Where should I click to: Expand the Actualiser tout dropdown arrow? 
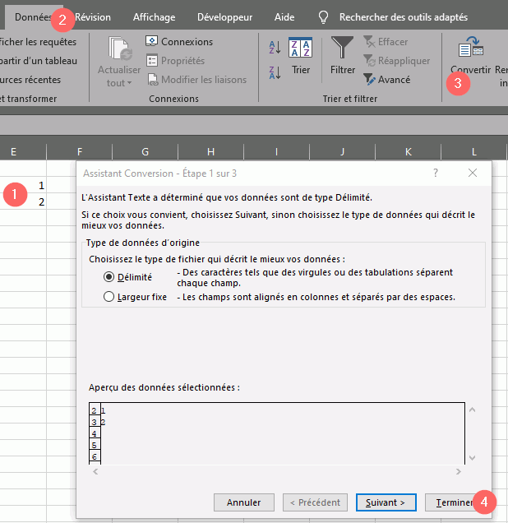click(129, 83)
